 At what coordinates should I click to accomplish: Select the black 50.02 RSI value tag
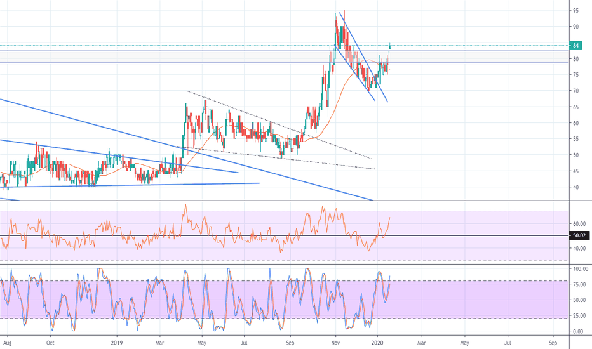coord(579,235)
